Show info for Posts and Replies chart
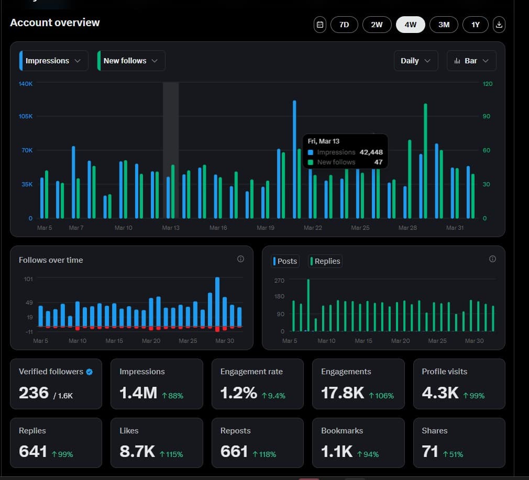This screenshot has width=529, height=480. 492,259
